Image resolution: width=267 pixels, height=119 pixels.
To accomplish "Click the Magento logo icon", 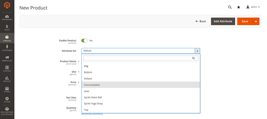I will (x=7, y=6).
